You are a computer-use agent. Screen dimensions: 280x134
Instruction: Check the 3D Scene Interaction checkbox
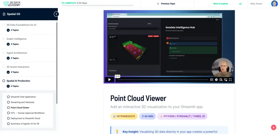(x=4, y=67)
